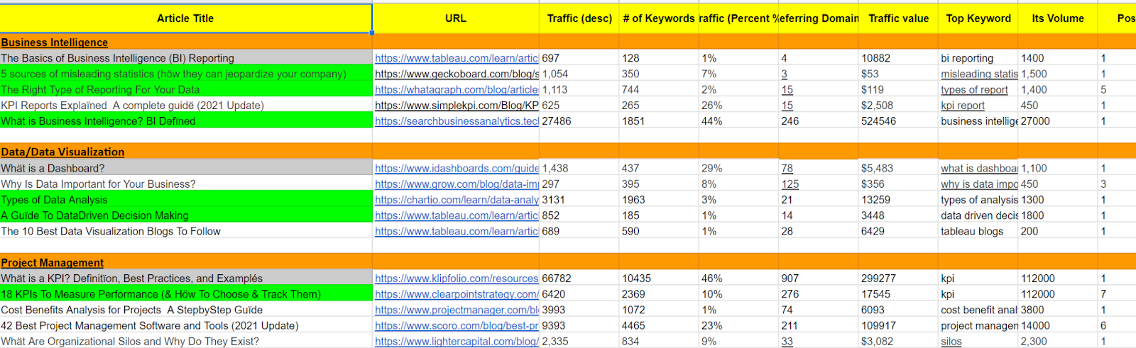The image size is (1136, 348).
Task: Click the 'bi reporting' keyword cell
Action: (x=978, y=58)
